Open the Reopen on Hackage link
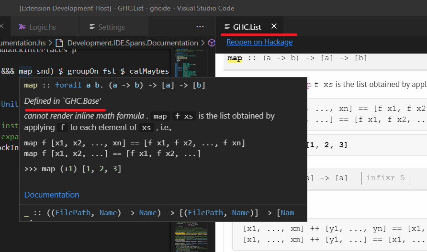This screenshot has height=252, width=427. pos(259,42)
